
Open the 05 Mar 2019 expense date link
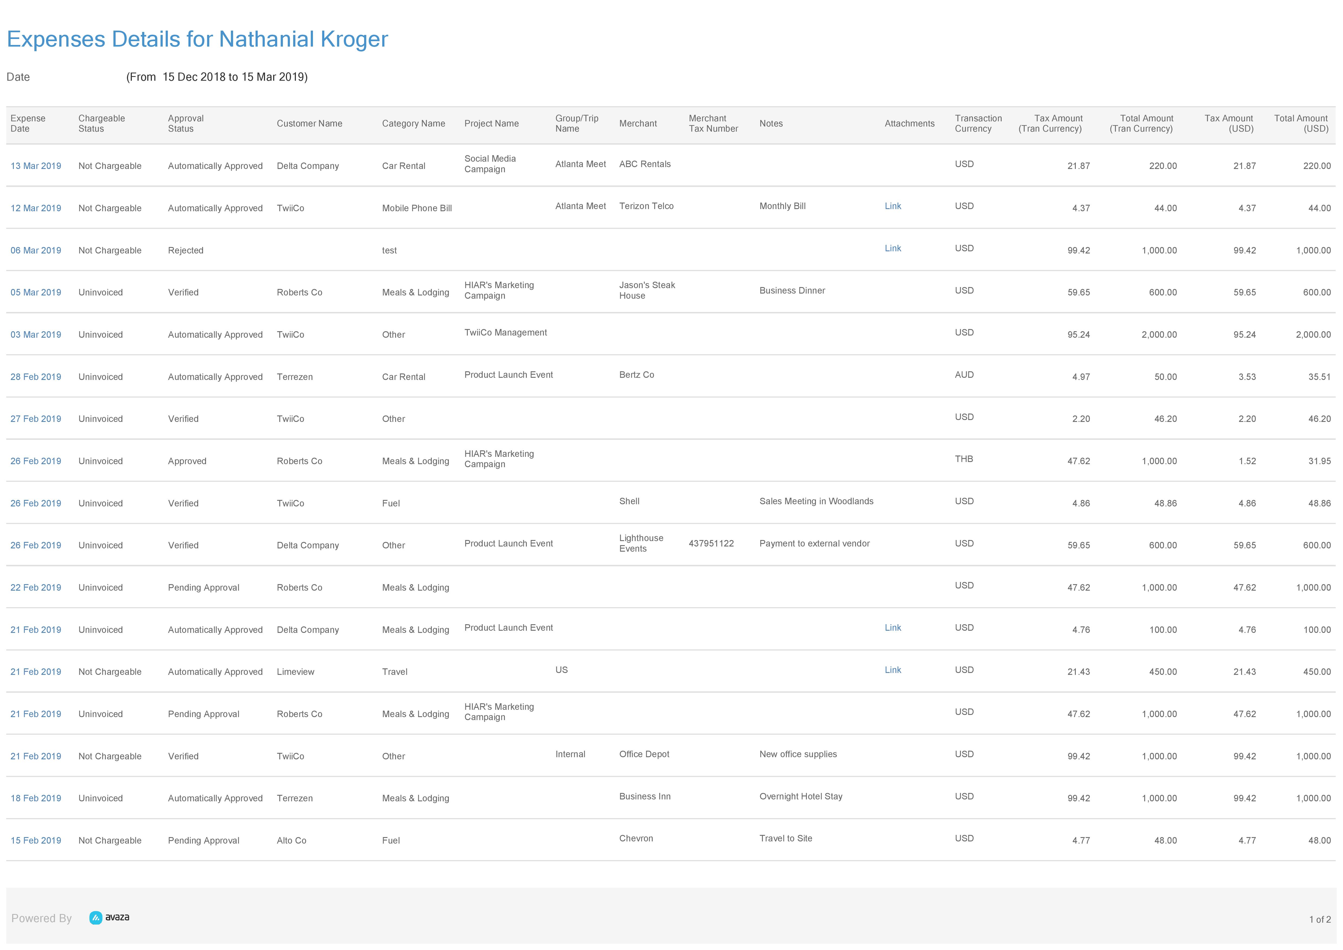[x=36, y=292]
